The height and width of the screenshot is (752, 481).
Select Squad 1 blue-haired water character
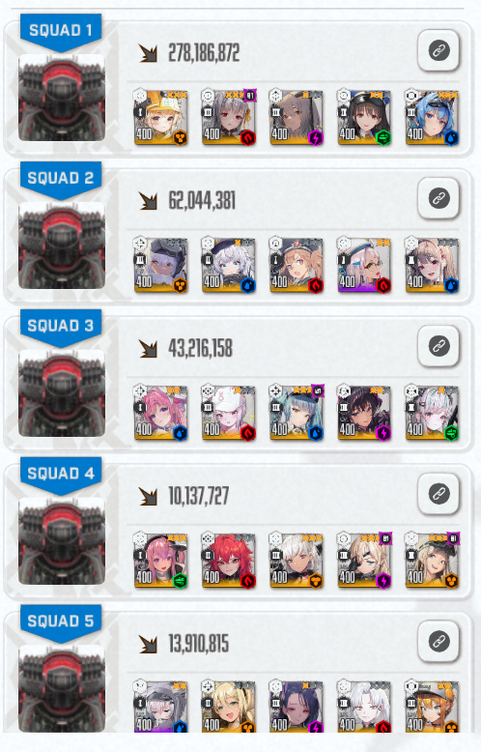point(432,118)
